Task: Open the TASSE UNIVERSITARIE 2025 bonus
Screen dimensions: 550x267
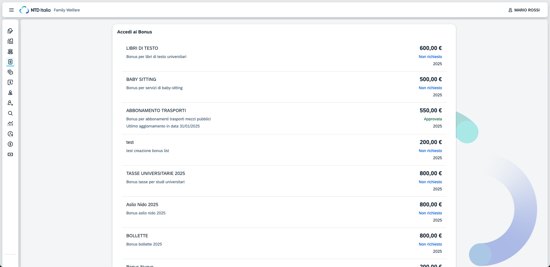Action: coord(284,181)
